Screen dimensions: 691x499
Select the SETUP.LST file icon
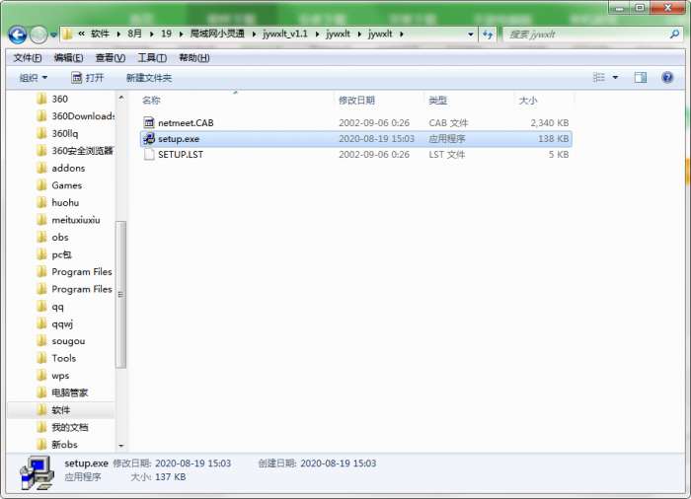coord(149,154)
